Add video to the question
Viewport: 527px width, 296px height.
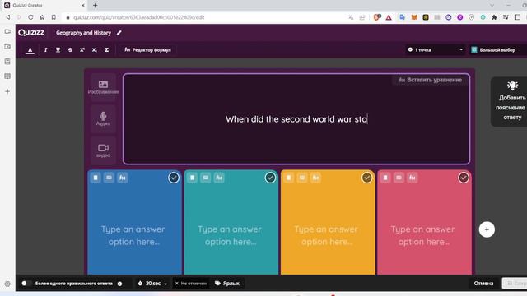(x=103, y=150)
